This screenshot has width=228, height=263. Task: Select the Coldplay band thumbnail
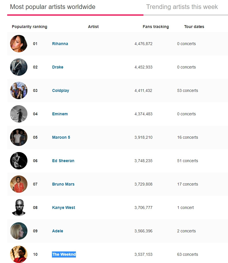coord(19,90)
